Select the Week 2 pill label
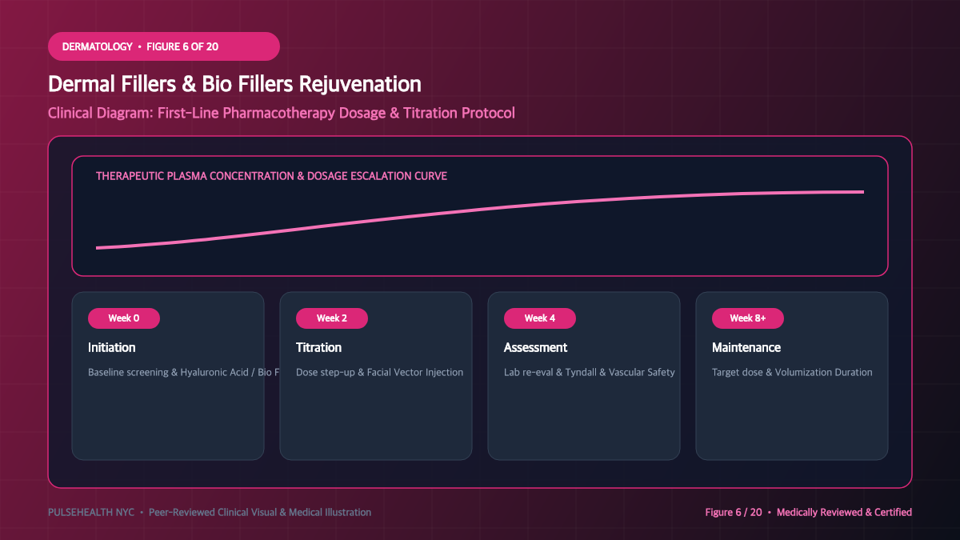This screenshot has height=540, width=960. coord(332,318)
